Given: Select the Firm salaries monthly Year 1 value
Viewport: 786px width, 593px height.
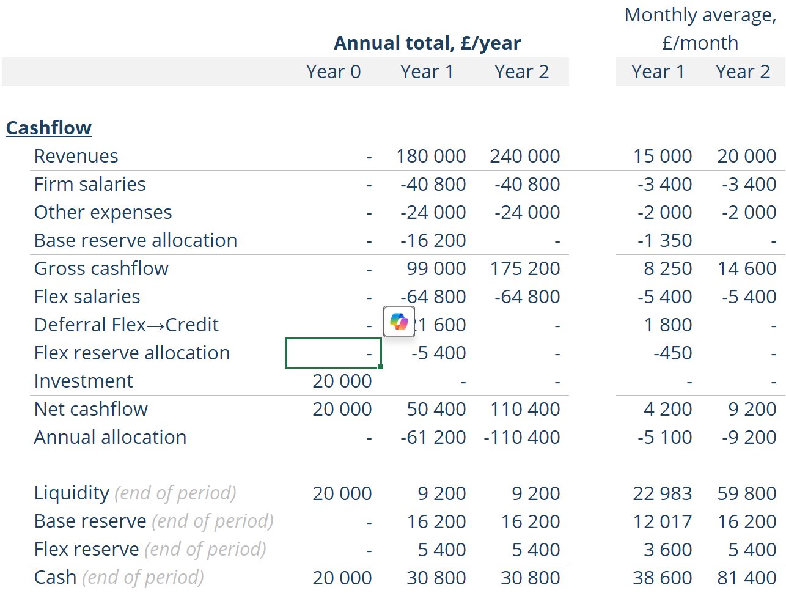Looking at the screenshot, I should tap(664, 184).
